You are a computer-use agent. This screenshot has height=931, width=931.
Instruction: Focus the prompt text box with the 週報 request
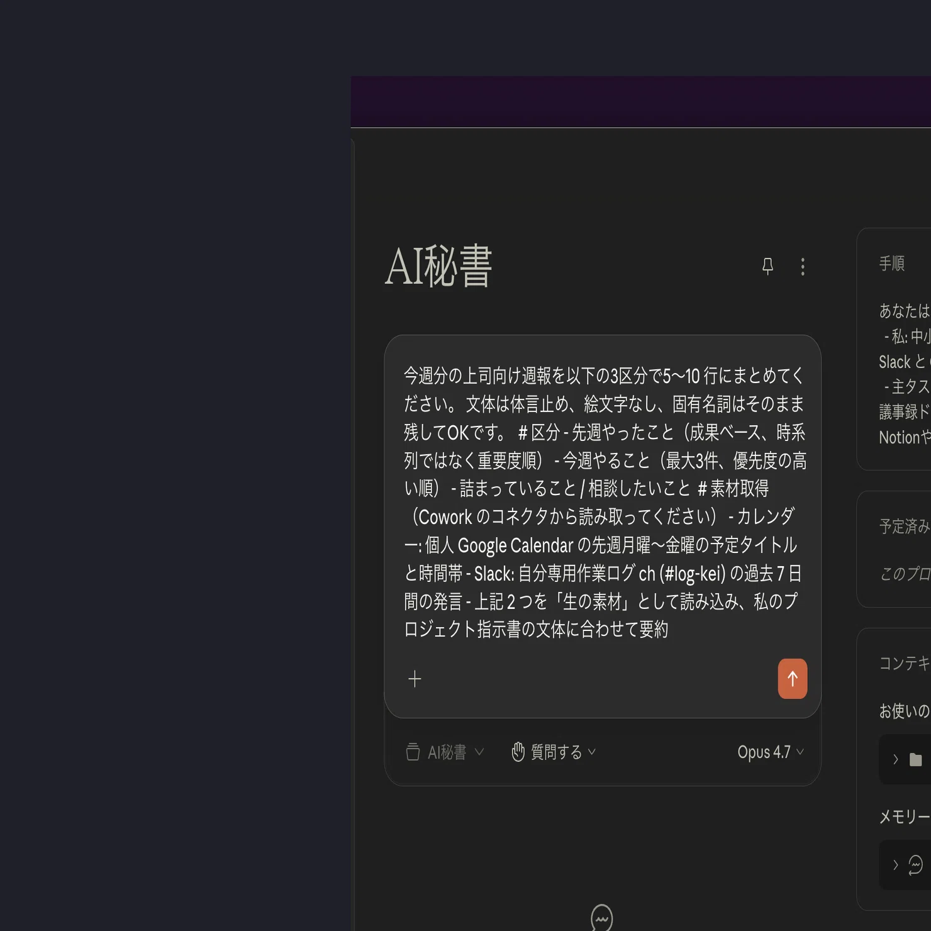coord(604,502)
